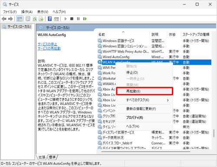
Task: Click the 無効 startup type cell
Action: click(x=186, y=127)
